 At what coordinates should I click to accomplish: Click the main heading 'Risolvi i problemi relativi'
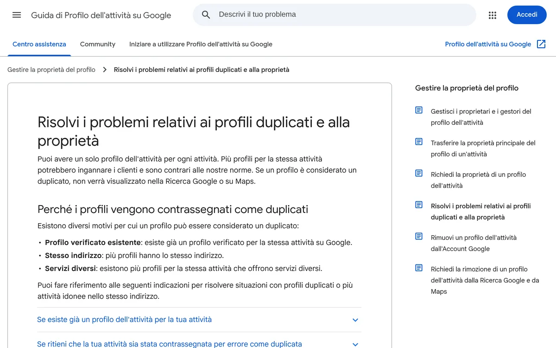click(194, 131)
